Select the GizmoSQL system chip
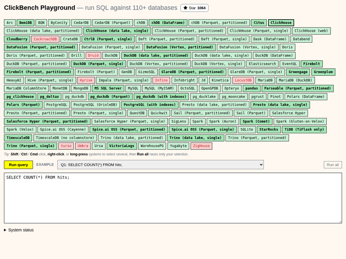The width and height of the screenshot is (346, 259). 147,72
